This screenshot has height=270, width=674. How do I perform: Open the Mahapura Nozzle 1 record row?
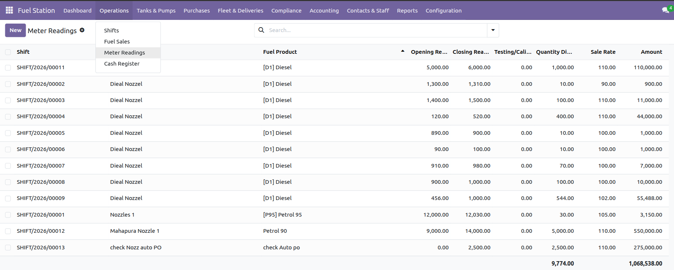(334, 231)
